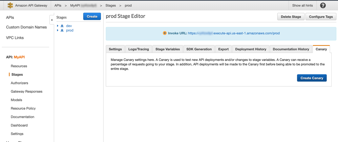Open Gateway Responses in the sidebar
Screen dimensions: 338x142
(x=26, y=91)
